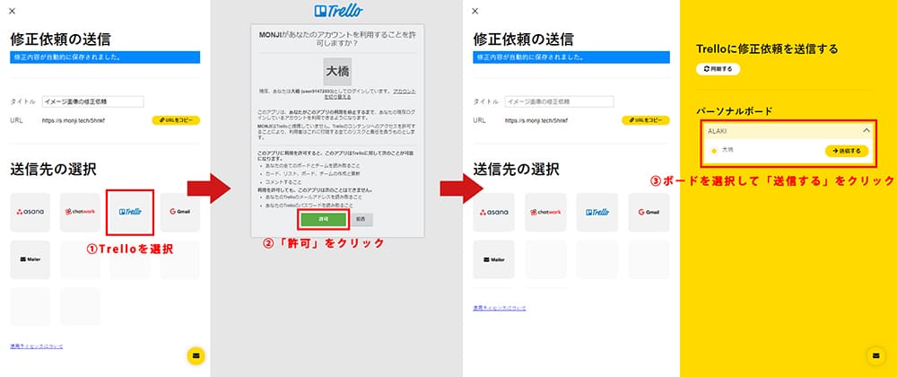This screenshot has height=377, width=897.
Task: Click the 同期する sync button in the yellow sidebar
Action: coord(718,69)
